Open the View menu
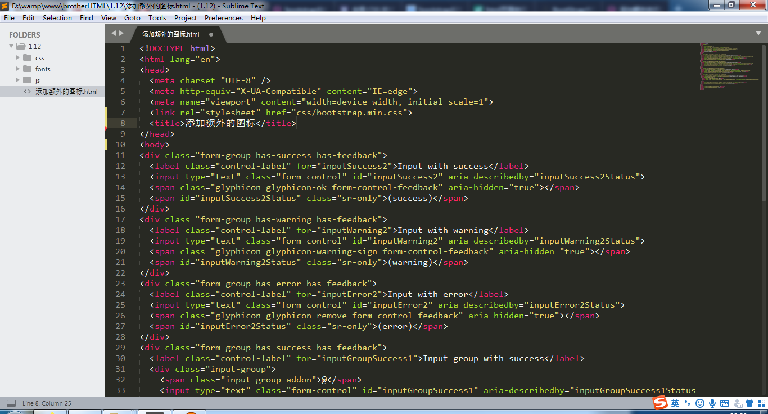 (x=109, y=18)
